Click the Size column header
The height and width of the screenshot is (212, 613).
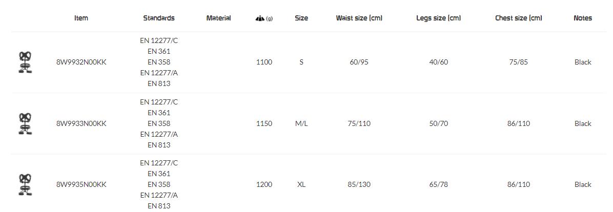301,18
